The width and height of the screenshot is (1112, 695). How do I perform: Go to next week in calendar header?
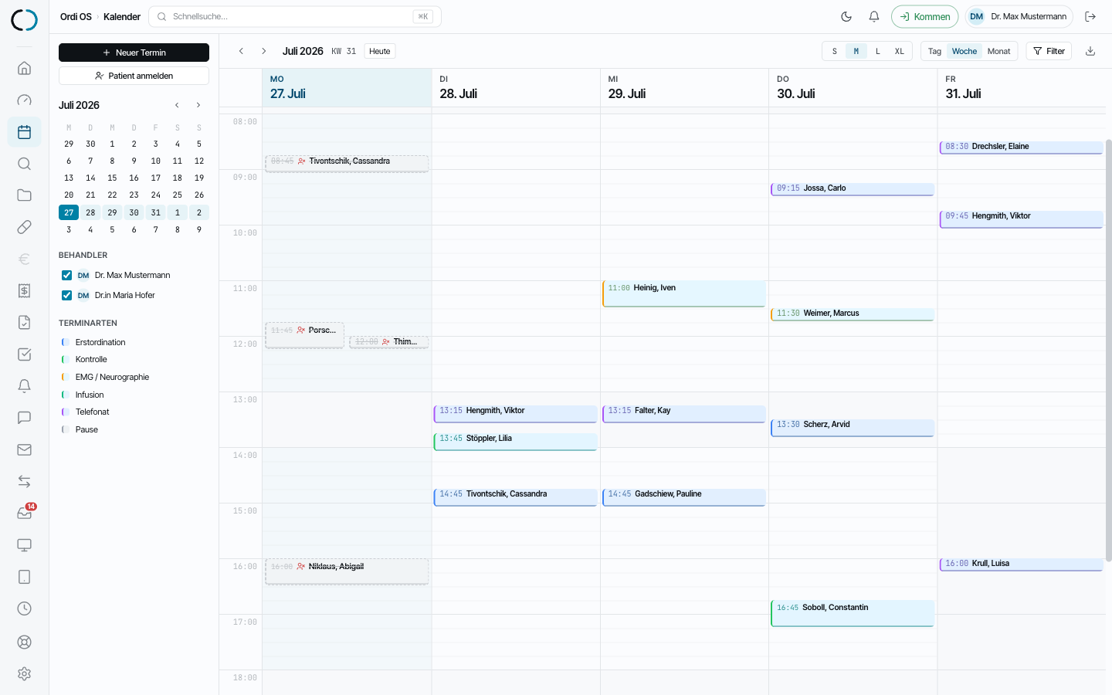[263, 51]
